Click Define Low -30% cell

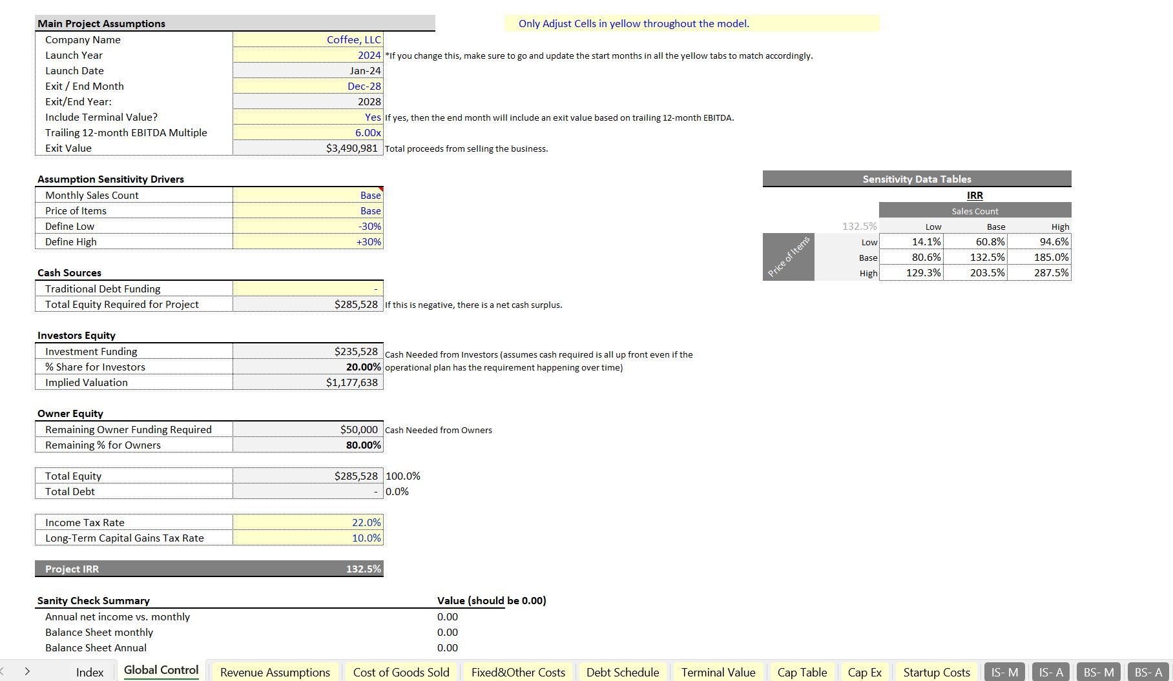307,226
